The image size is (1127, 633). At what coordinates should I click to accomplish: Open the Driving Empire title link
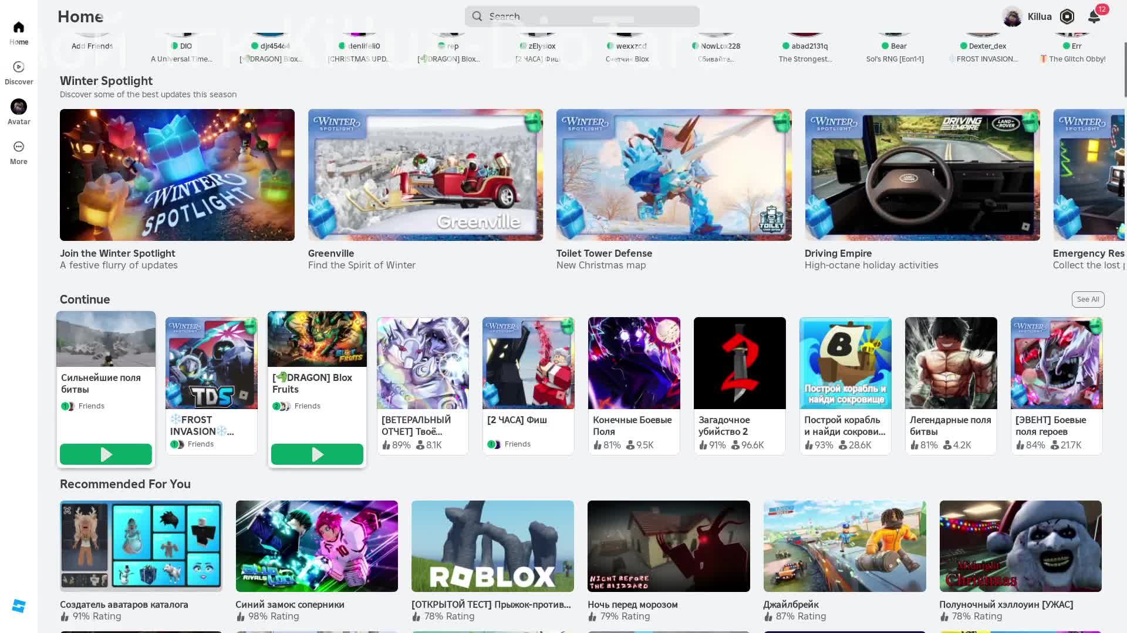click(838, 253)
